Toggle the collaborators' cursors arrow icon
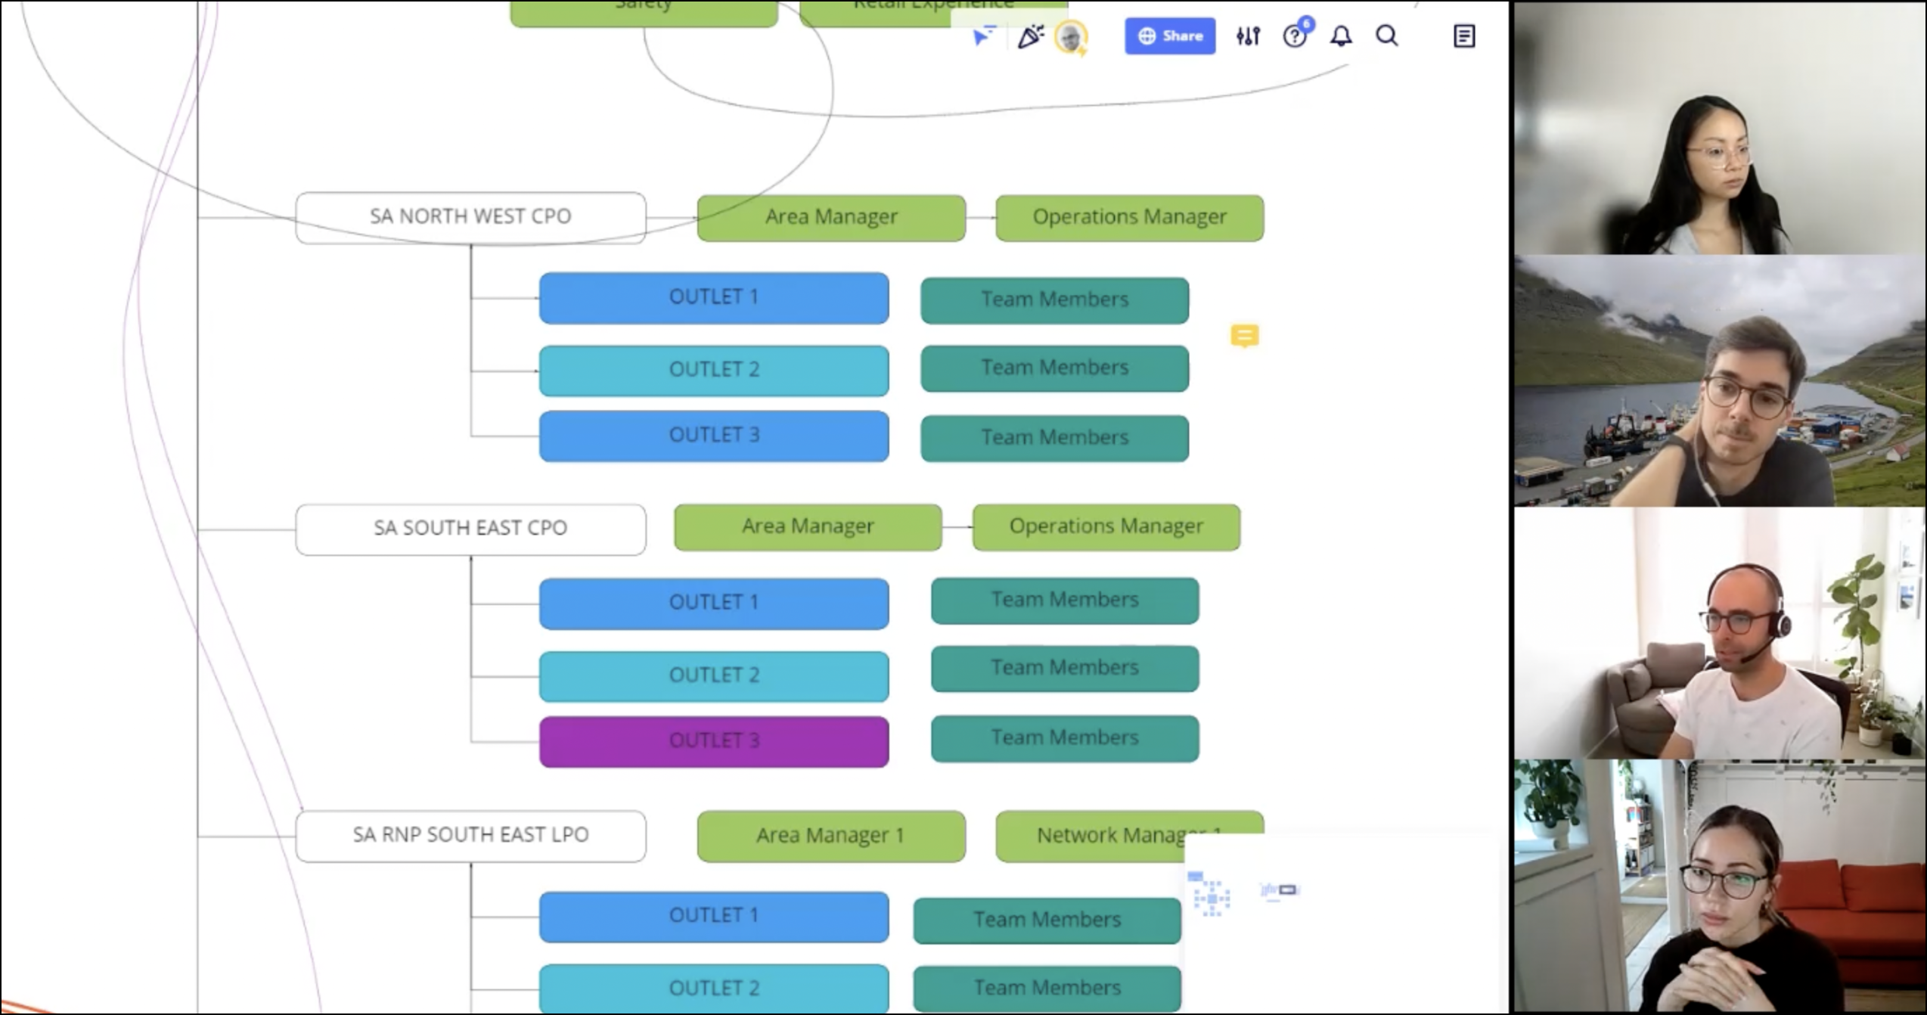 (984, 36)
